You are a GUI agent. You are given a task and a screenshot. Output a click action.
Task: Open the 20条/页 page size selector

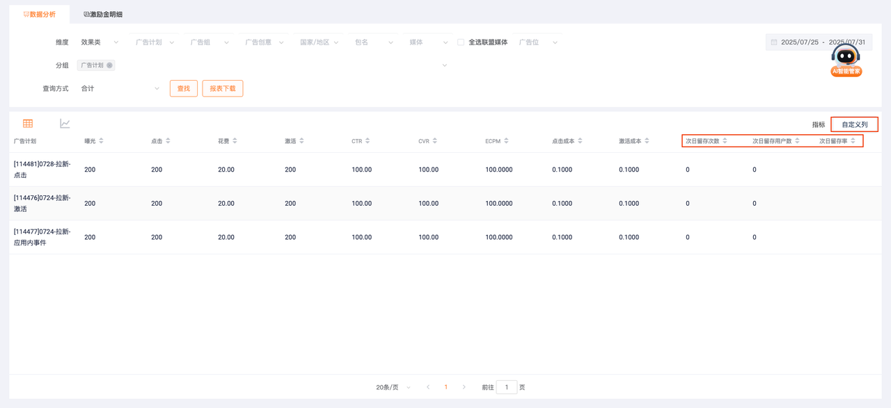393,387
